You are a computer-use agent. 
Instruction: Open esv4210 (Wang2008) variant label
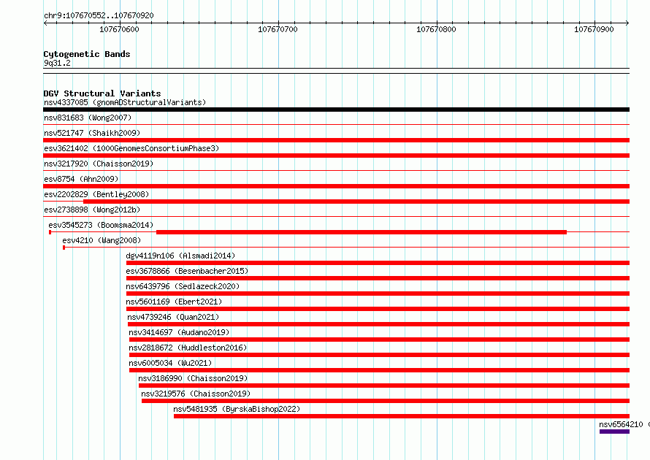(102, 240)
